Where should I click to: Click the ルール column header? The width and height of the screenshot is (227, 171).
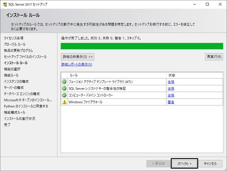coord(117,75)
